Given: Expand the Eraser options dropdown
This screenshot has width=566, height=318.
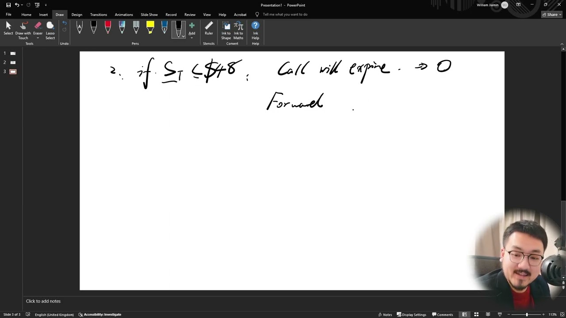Looking at the screenshot, I should coord(38,37).
